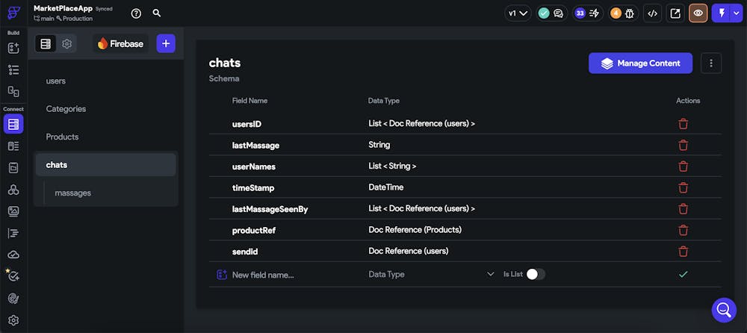Delete the productRef field
The width and height of the screenshot is (747, 333).
(683, 230)
